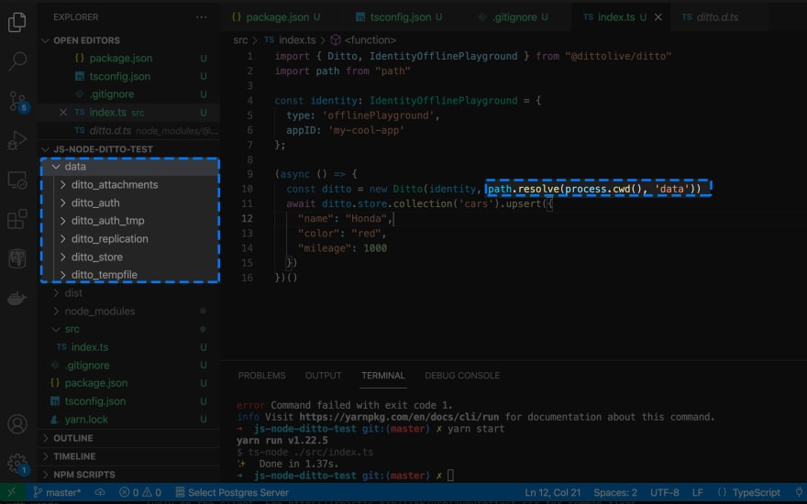Close the index.ts editor tab
This screenshot has height=504, width=807.
tap(658, 17)
